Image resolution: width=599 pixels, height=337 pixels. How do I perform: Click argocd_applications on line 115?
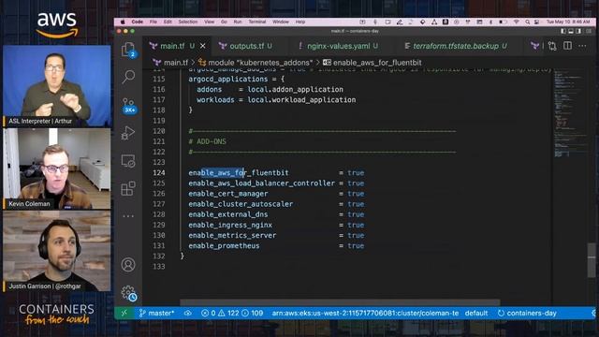click(x=228, y=79)
